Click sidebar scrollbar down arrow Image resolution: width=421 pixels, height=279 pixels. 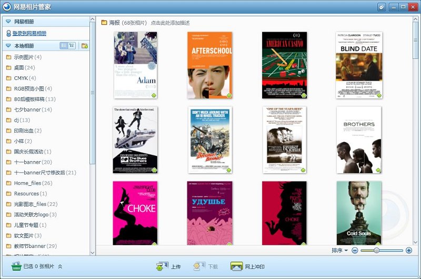[93, 252]
